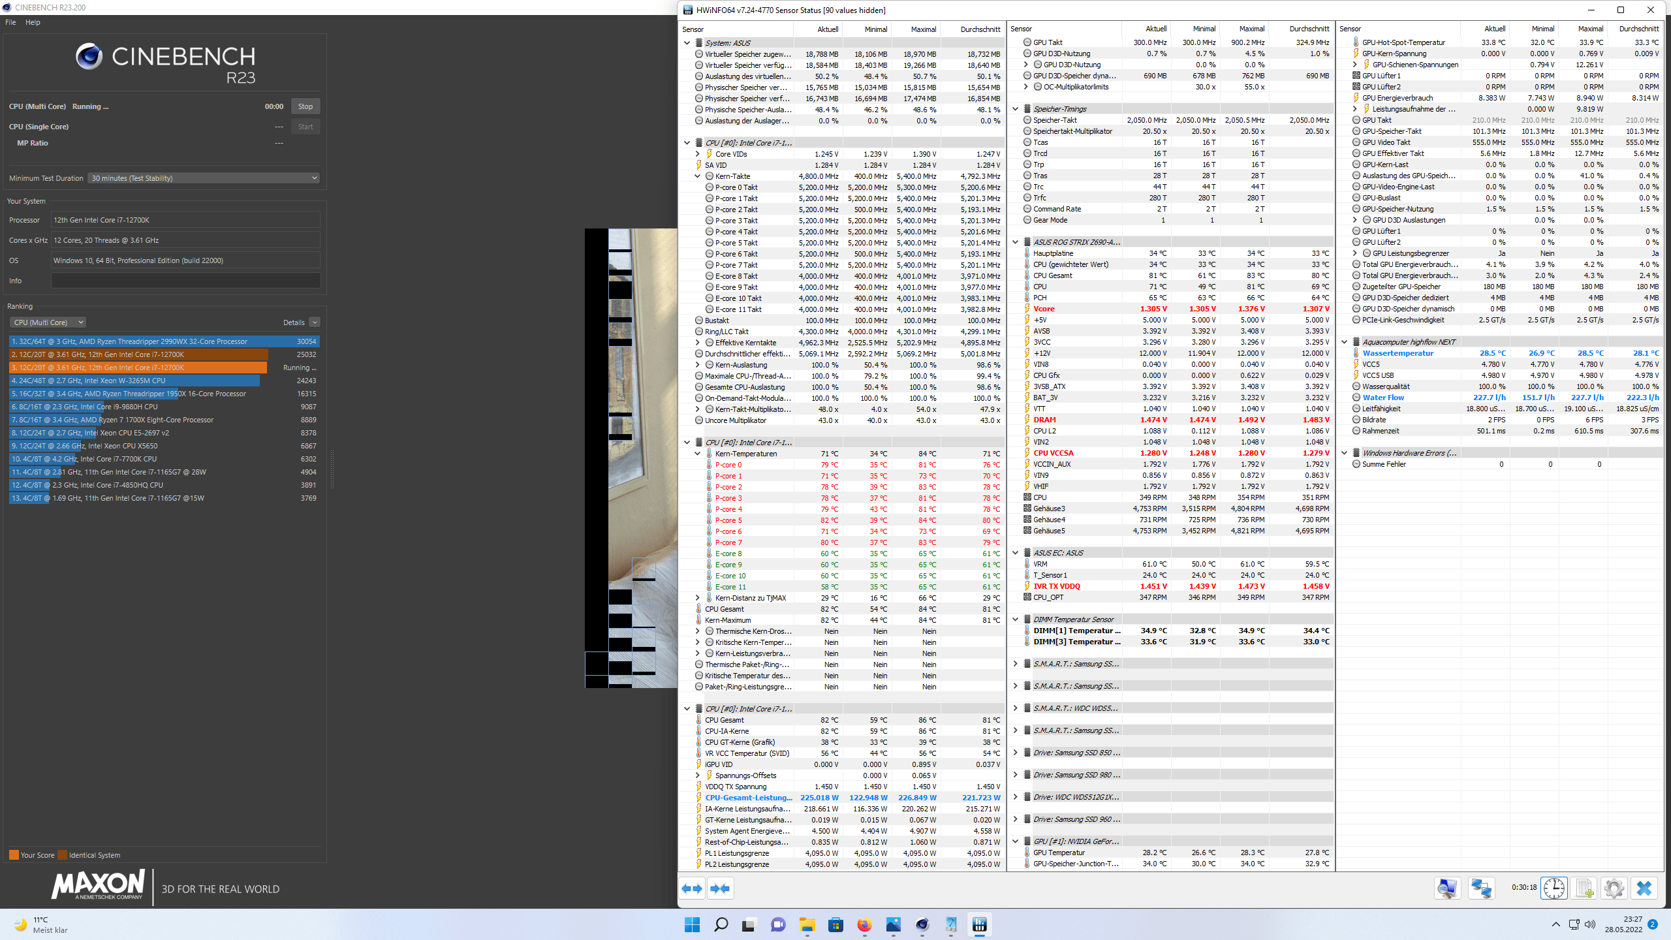Open Microsoft Store from the taskbar
This screenshot has width=1671, height=940.
click(x=835, y=924)
